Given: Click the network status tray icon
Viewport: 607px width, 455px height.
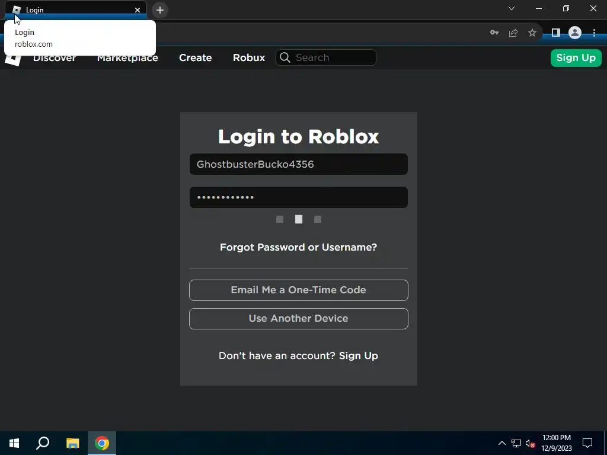Looking at the screenshot, I should [516, 443].
